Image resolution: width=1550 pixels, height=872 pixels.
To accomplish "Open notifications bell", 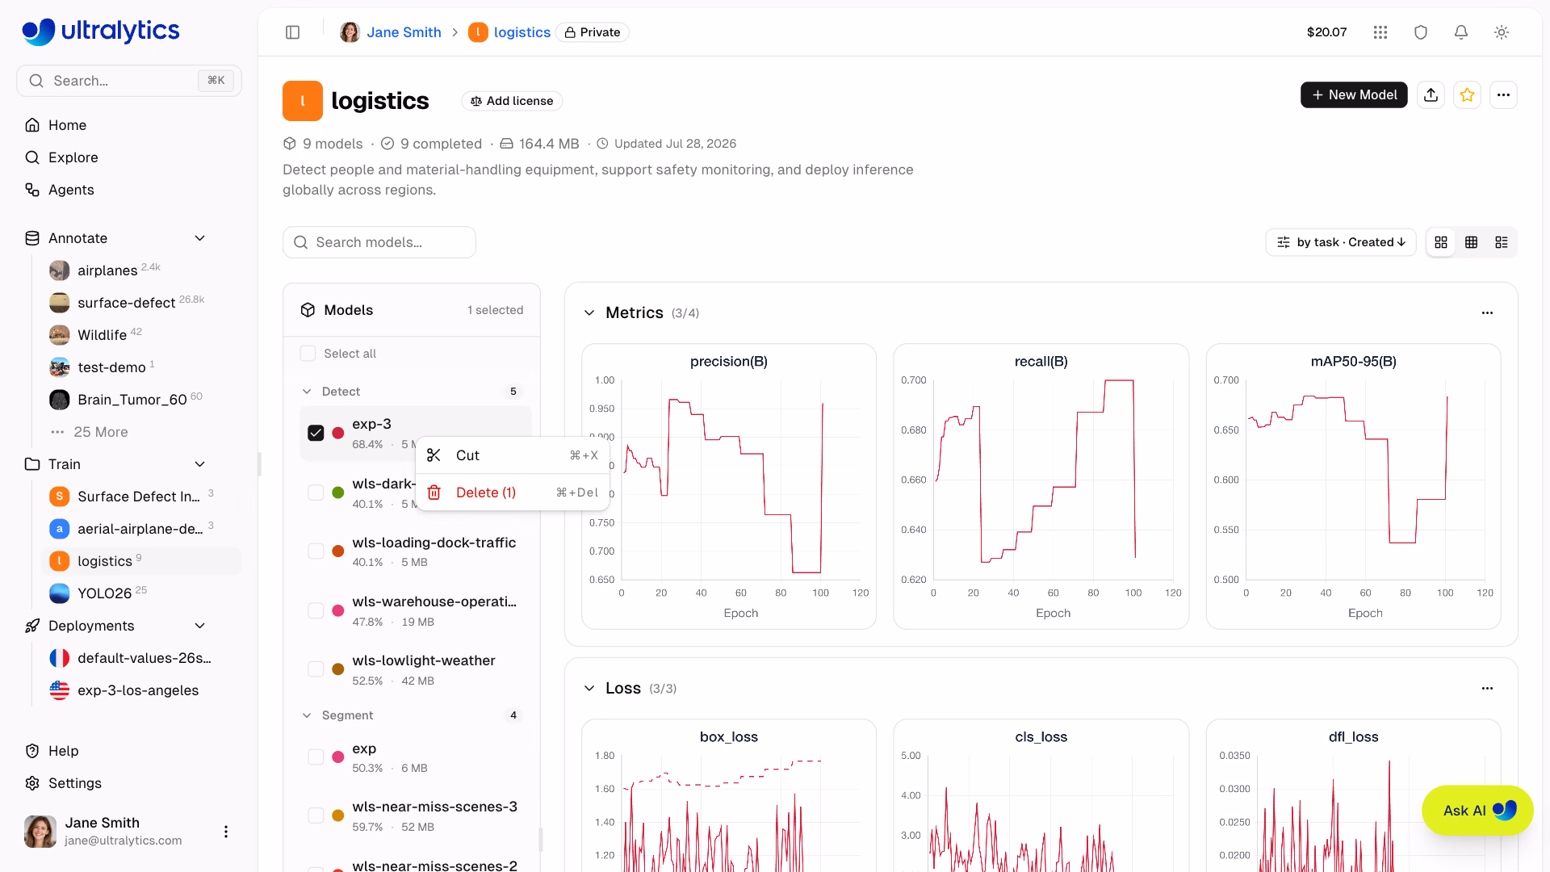I will point(1461,32).
